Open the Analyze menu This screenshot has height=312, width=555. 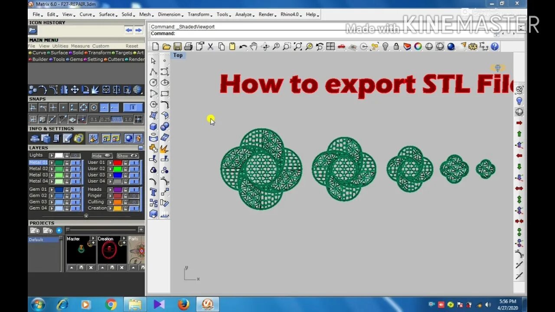pyautogui.click(x=245, y=14)
